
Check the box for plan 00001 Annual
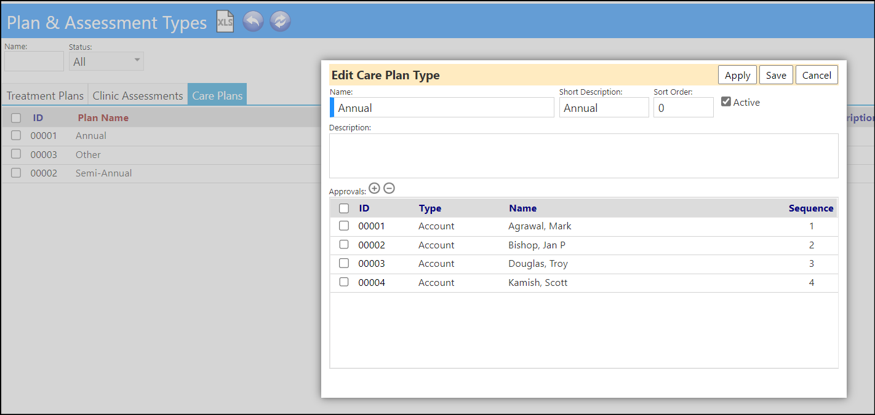click(16, 135)
